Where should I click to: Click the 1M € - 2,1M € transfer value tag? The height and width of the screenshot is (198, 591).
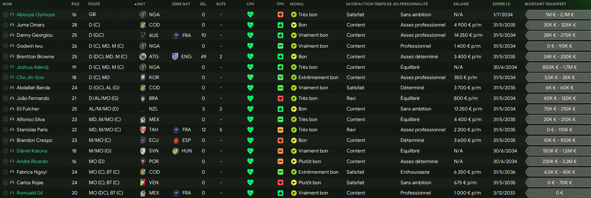[x=559, y=14]
